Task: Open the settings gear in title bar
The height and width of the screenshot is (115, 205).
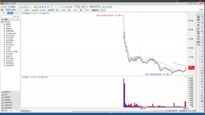Action: click(195, 4)
